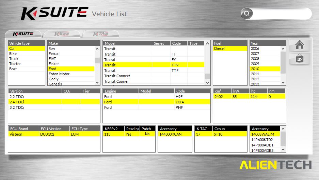Select Car vehicle type
The width and height of the screenshot is (319, 180).
[x=27, y=48]
